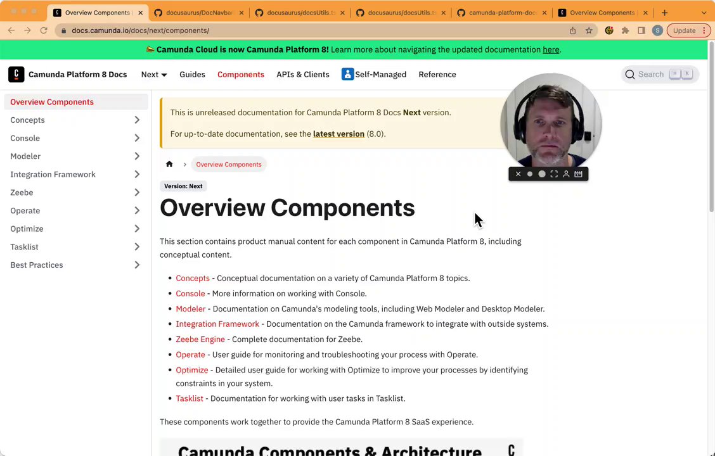The height and width of the screenshot is (456, 715).
Task: Expand the Tasklist sidebar section
Action: coord(137,247)
